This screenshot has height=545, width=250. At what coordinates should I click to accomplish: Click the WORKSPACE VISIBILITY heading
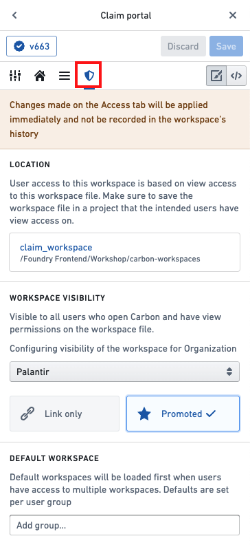(x=57, y=298)
